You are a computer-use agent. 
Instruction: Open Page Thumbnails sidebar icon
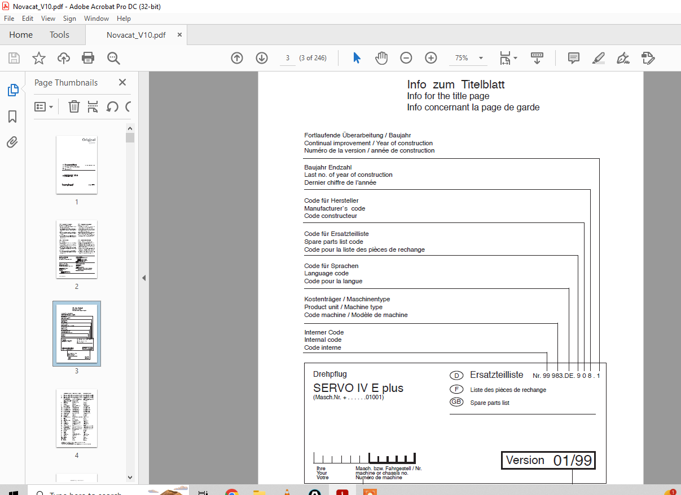tap(12, 90)
